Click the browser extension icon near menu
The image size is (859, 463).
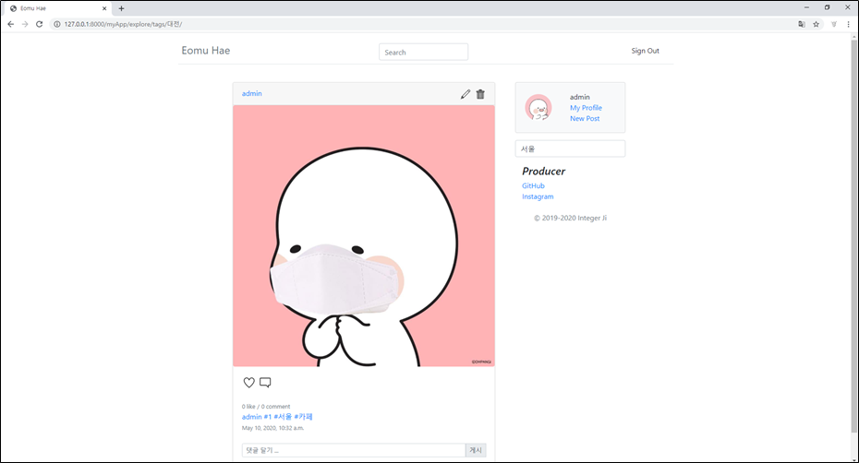click(834, 24)
